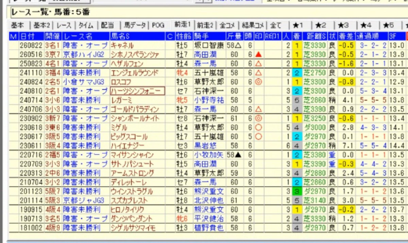Click the 騎手 column header
This screenshot has width=408, height=243.
tap(209, 36)
